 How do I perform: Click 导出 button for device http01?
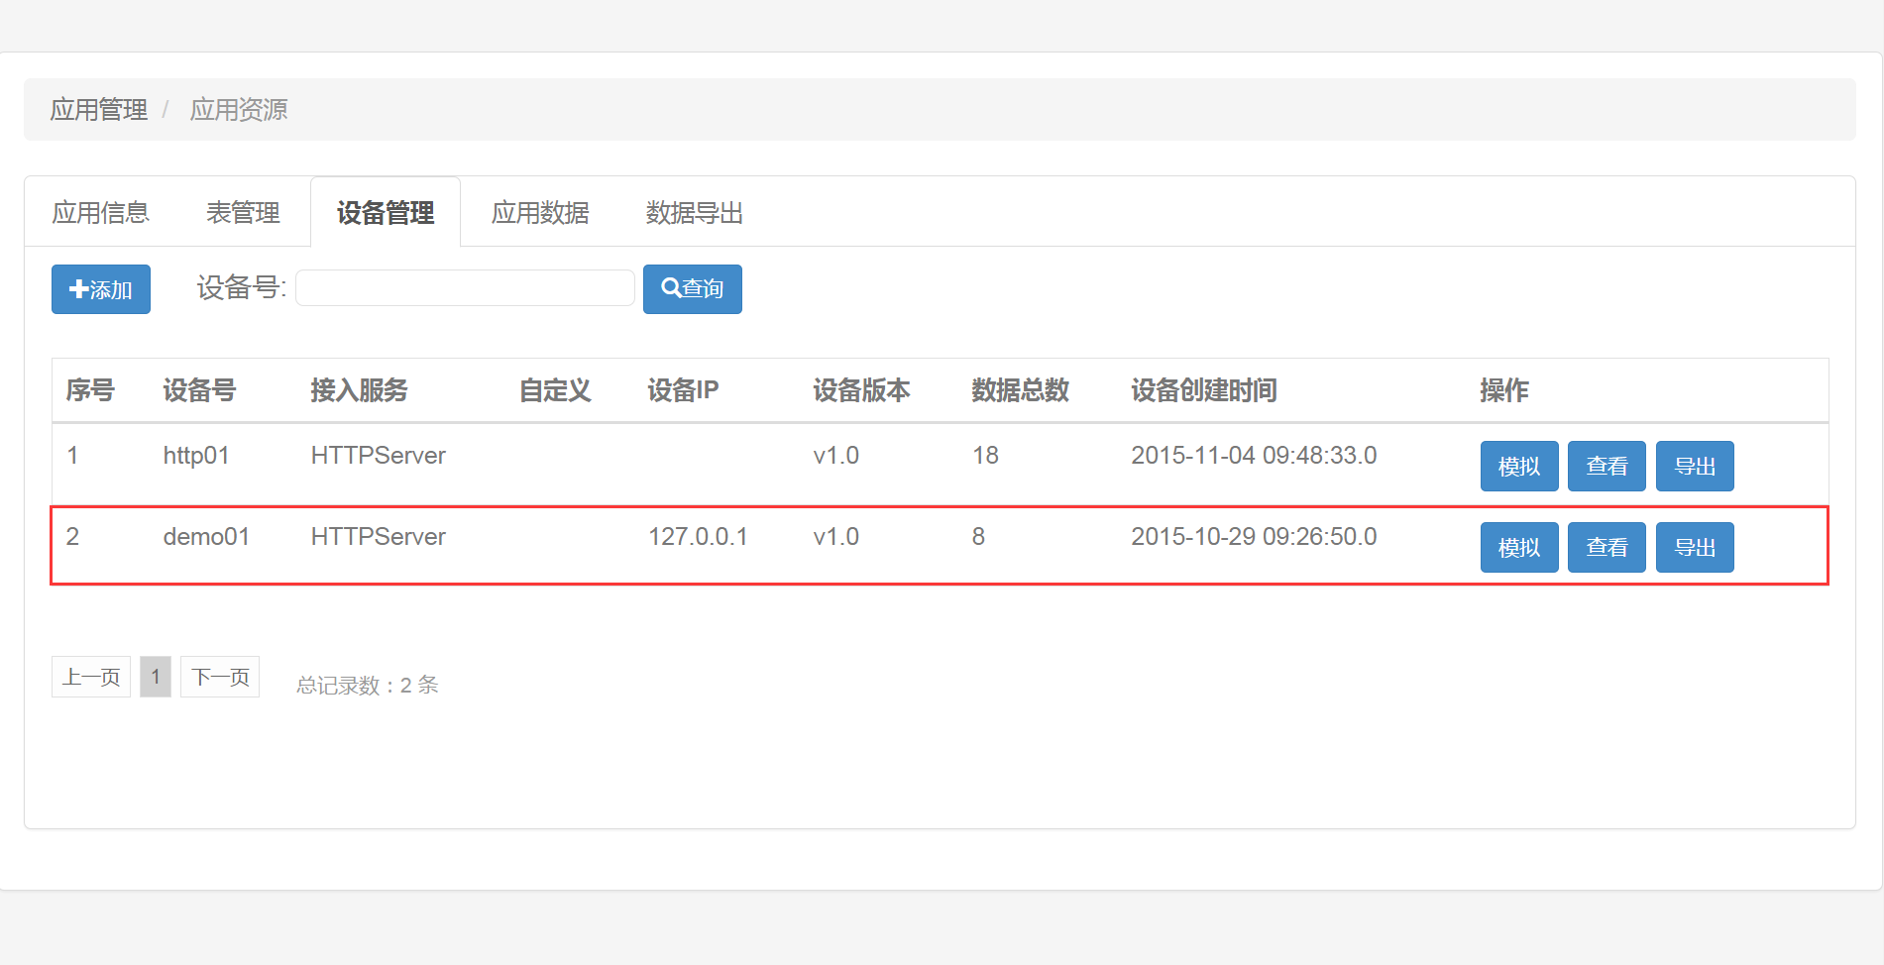(1695, 467)
